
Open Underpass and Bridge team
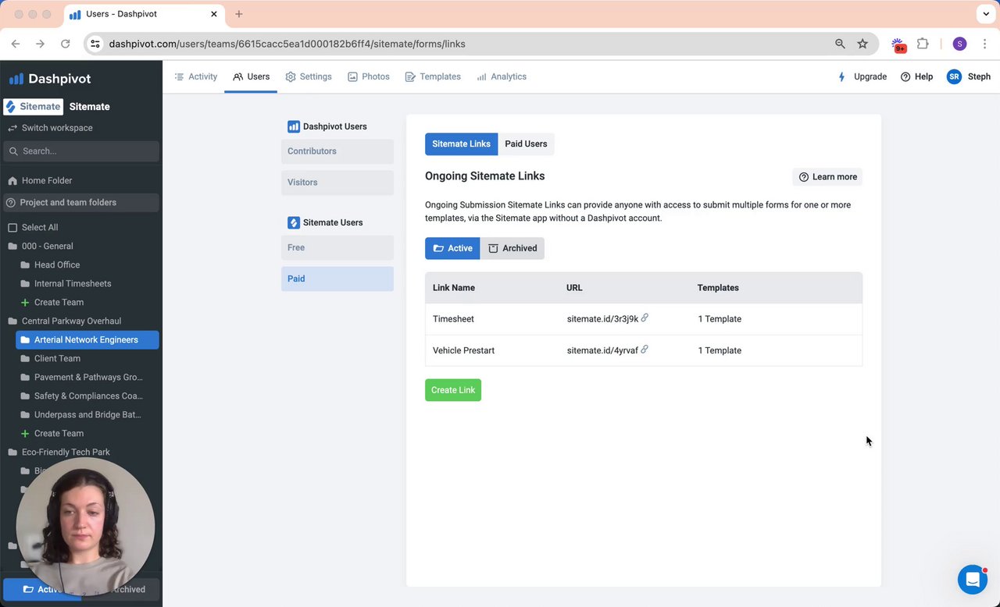pyautogui.click(x=87, y=414)
